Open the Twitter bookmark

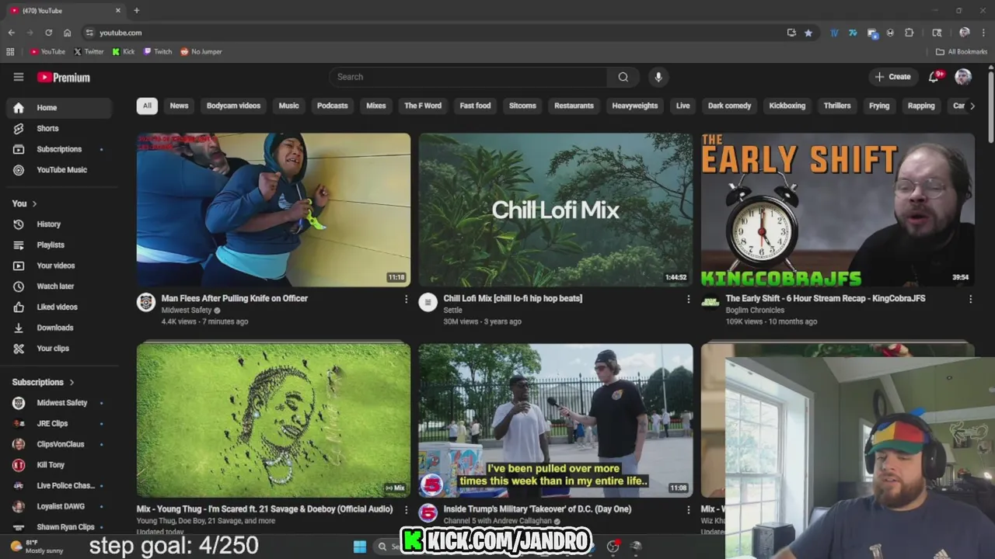pos(89,52)
